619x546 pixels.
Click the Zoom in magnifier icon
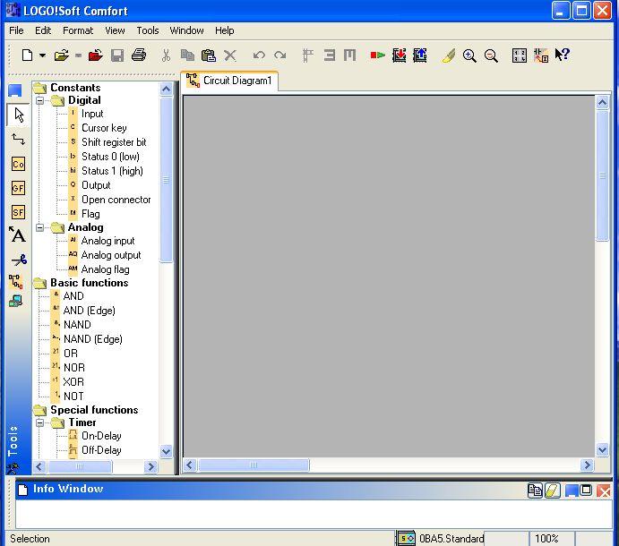point(469,55)
